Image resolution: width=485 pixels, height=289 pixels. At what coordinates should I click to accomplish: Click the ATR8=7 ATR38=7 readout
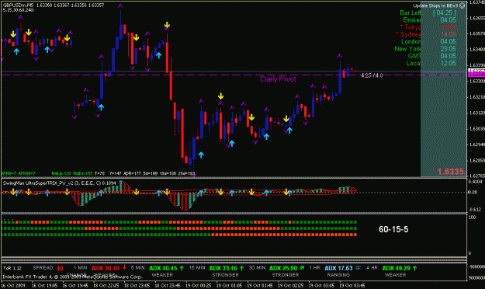click(x=18, y=173)
